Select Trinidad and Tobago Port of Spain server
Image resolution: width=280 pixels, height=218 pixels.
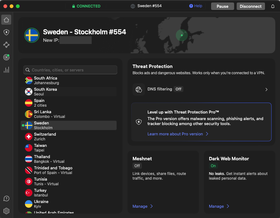point(69,170)
